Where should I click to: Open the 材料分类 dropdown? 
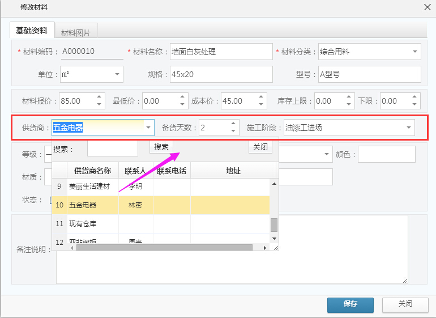(414, 52)
